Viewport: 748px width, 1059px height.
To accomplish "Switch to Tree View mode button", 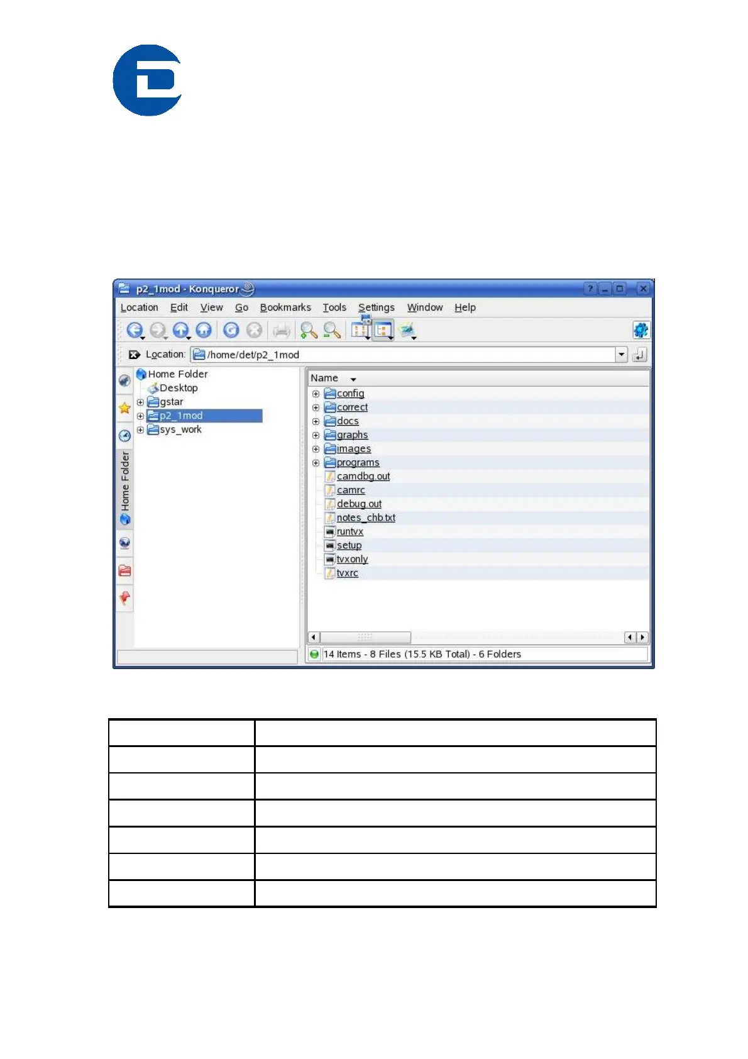I will [383, 330].
